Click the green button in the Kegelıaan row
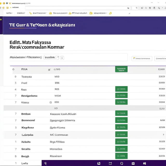This screenshot has width=166, height=166. pos(121,127)
